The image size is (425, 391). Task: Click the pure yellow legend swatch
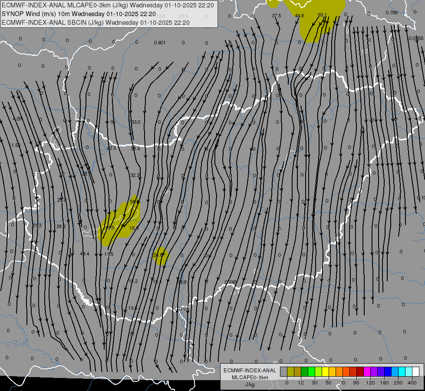(x=325, y=371)
